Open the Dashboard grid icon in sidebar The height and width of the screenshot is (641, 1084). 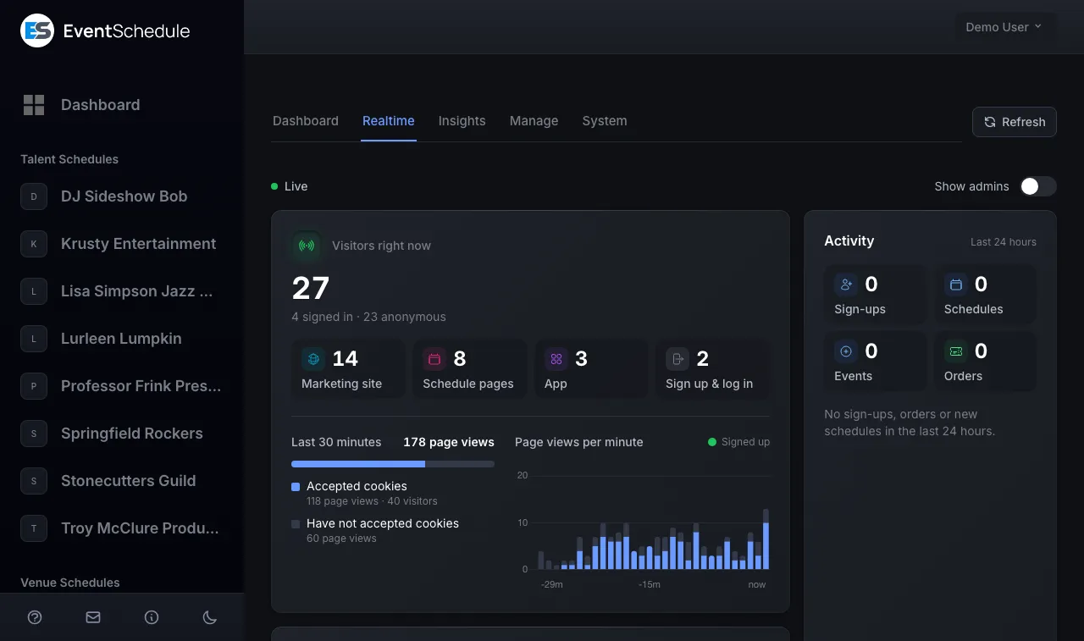pyautogui.click(x=34, y=105)
